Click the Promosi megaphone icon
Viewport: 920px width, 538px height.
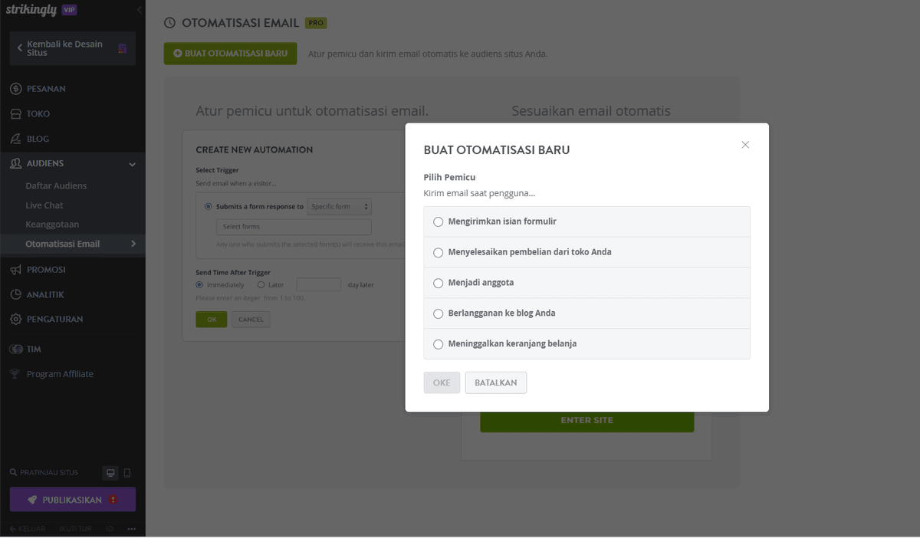(13, 270)
